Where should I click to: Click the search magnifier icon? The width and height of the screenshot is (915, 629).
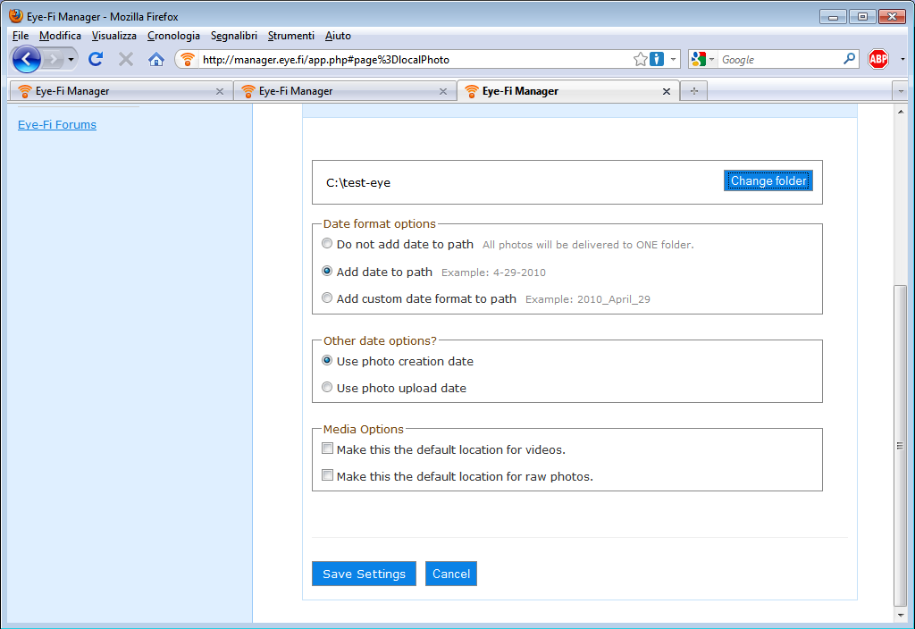850,59
